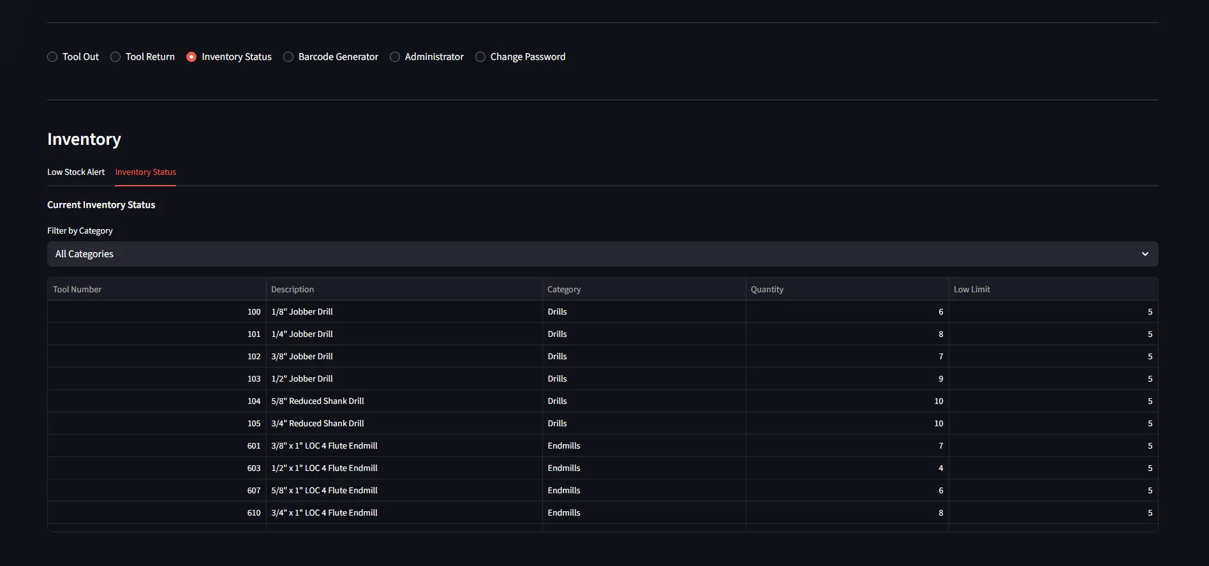The image size is (1209, 566).
Task: Select the Administrator radio option
Action: point(396,57)
